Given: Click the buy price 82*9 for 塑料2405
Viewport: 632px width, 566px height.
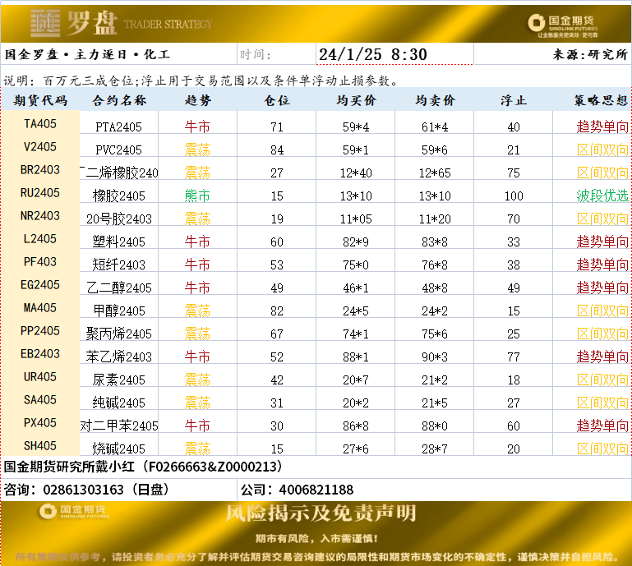Looking at the screenshot, I should click(x=356, y=242).
